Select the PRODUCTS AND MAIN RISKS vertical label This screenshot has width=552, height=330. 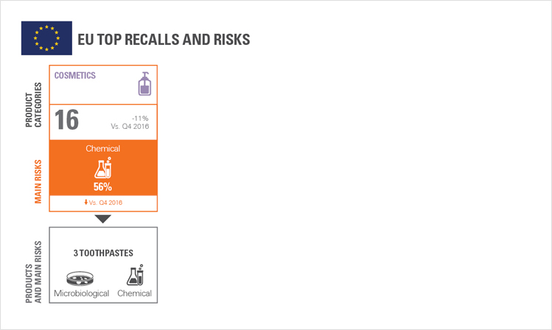click(x=33, y=272)
